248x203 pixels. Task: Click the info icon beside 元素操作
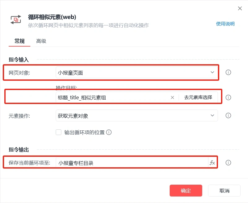pos(228,115)
